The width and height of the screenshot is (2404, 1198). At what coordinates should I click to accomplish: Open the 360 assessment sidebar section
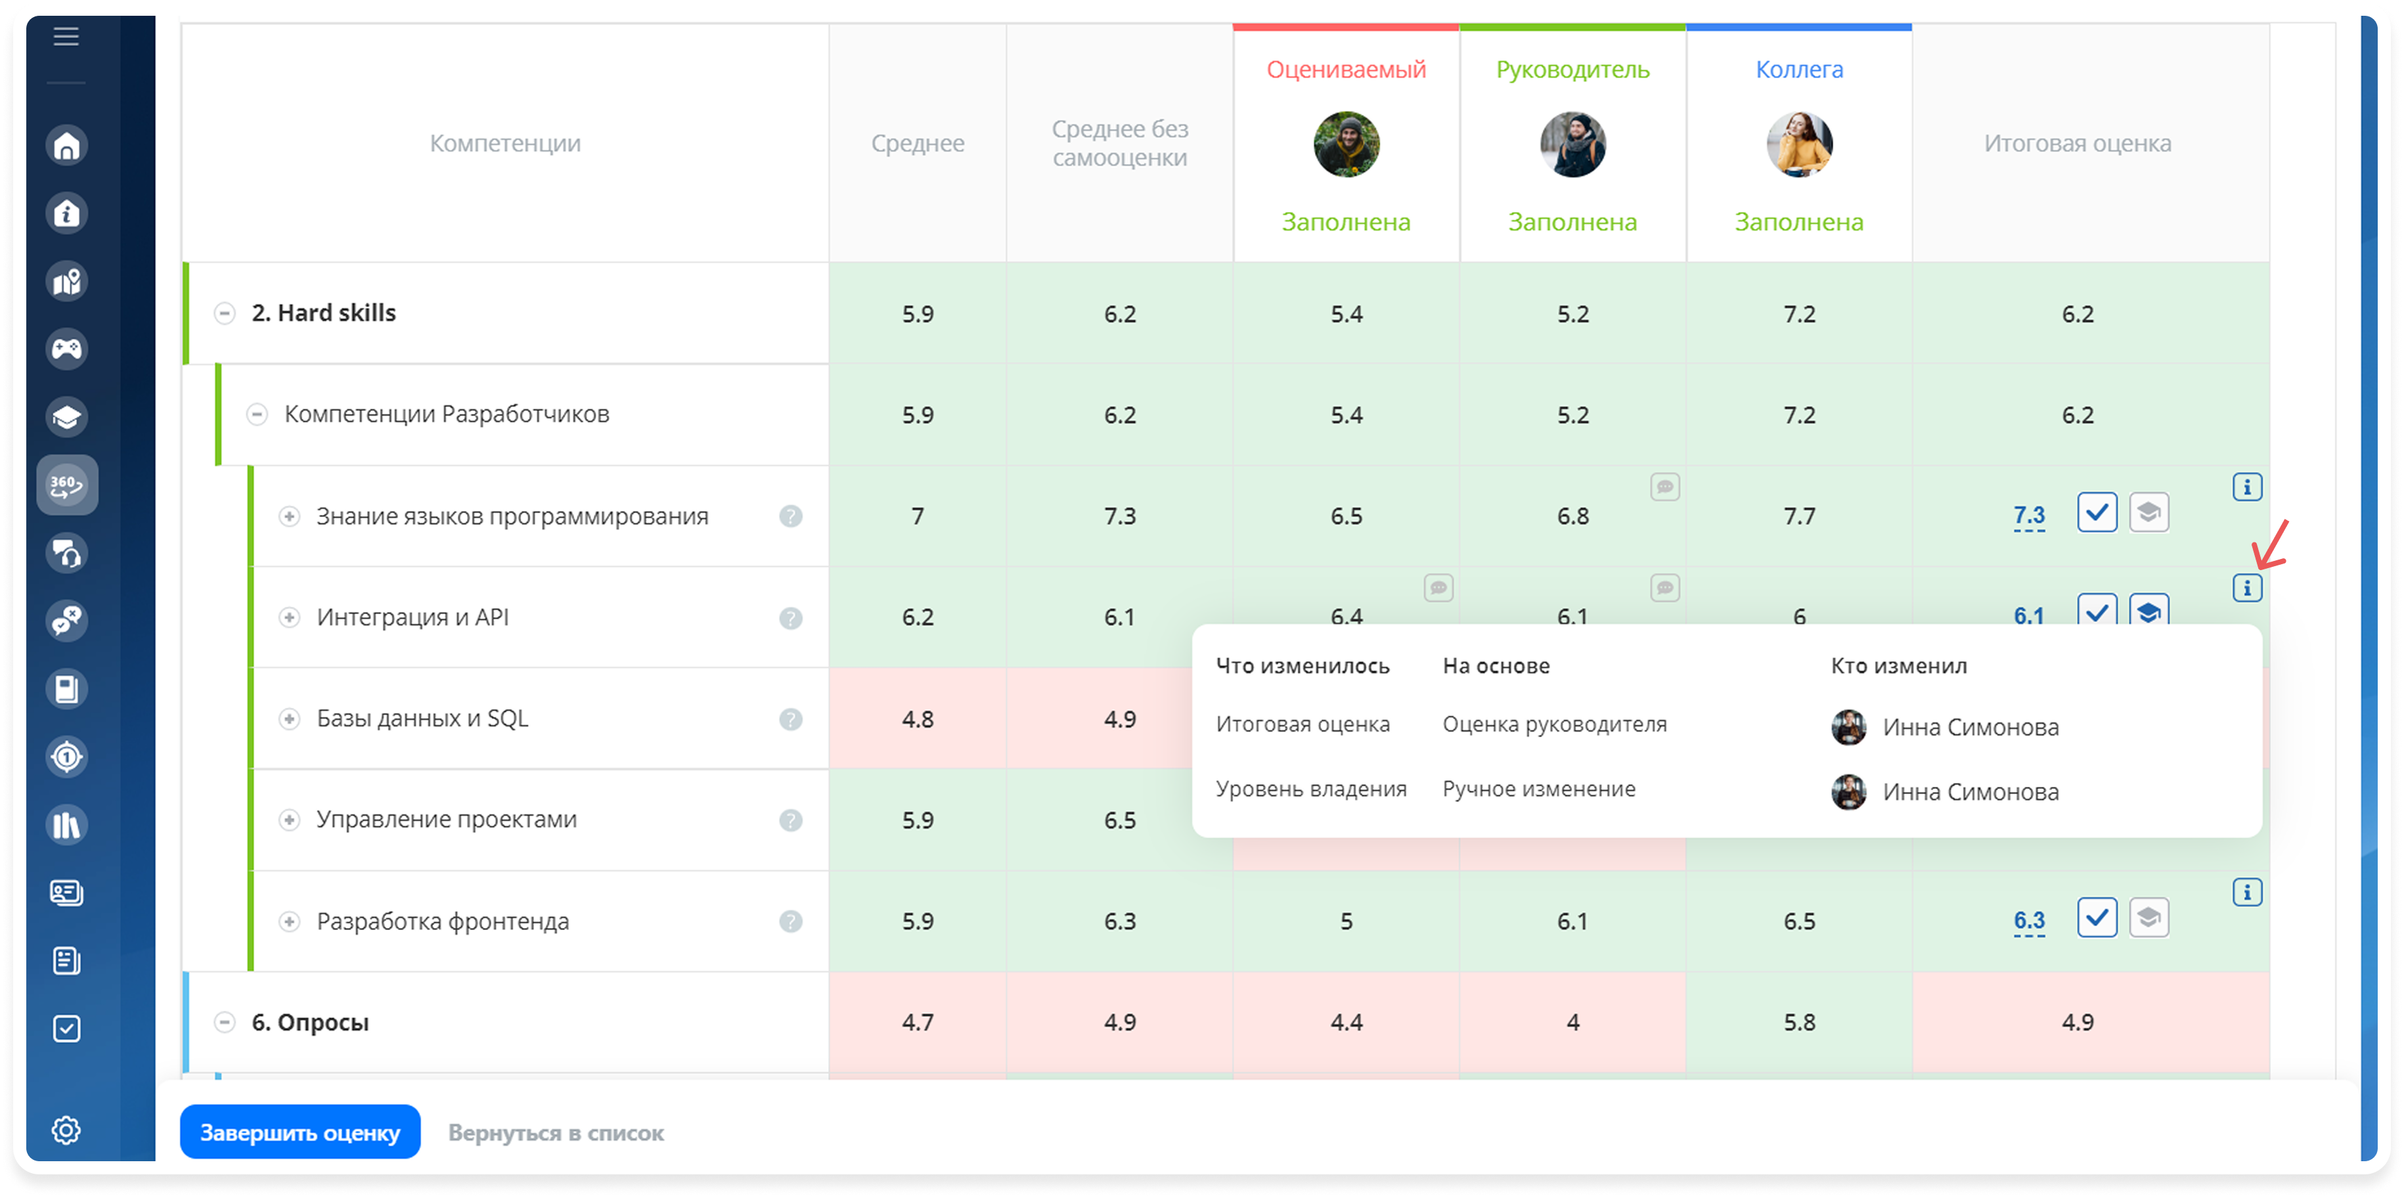pyautogui.click(x=66, y=485)
